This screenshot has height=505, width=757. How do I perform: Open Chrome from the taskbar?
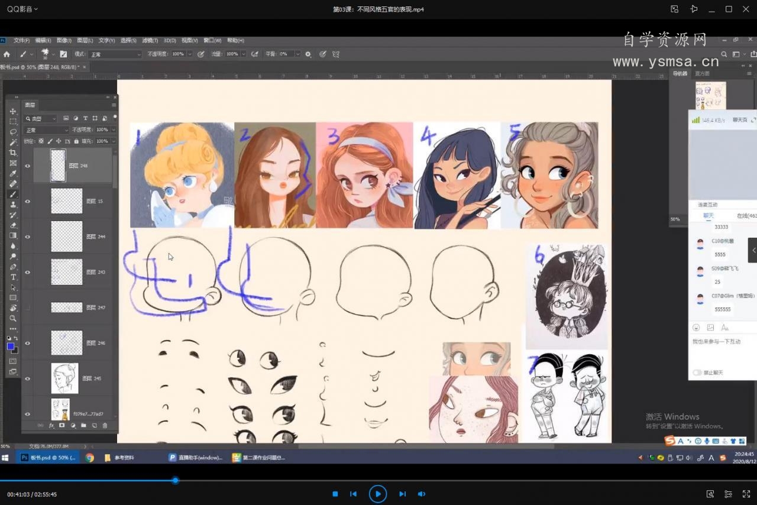click(89, 457)
